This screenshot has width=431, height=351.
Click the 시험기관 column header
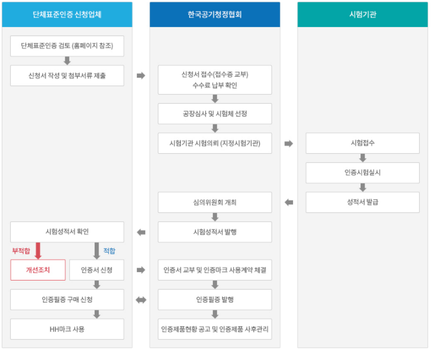point(363,15)
